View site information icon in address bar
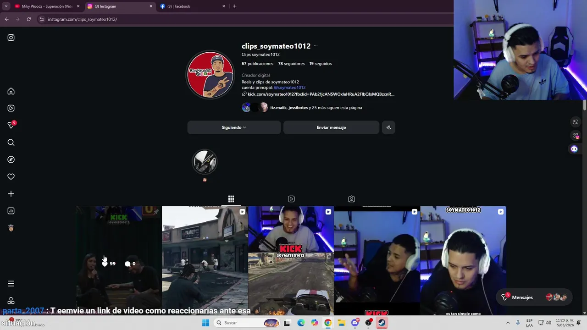Image resolution: width=587 pixels, height=330 pixels. coord(42,19)
